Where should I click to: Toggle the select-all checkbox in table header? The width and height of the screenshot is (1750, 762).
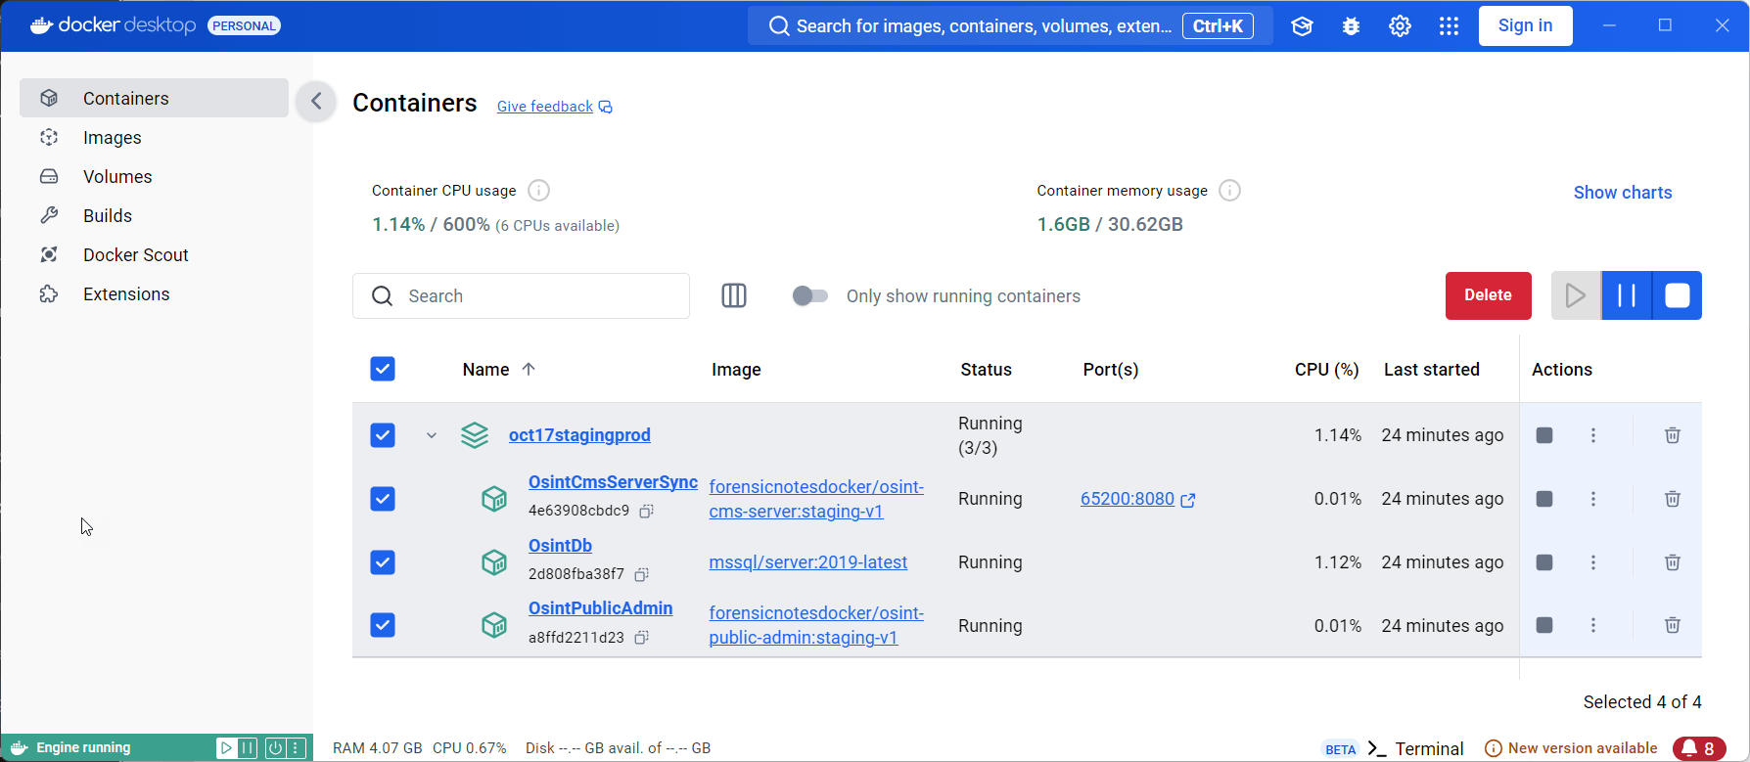(x=383, y=369)
